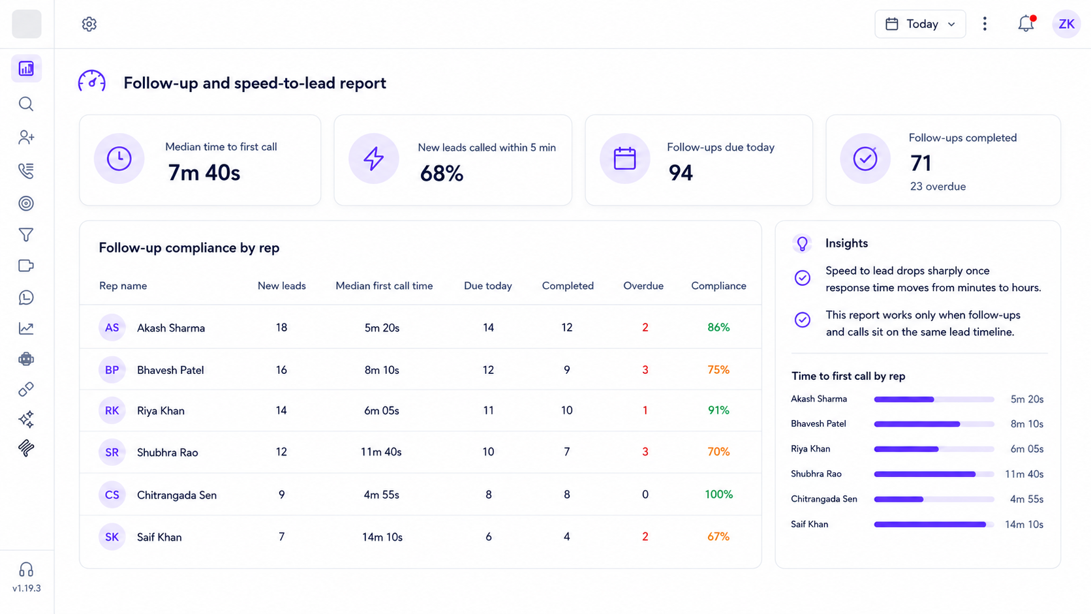The width and height of the screenshot is (1091, 614).
Task: Click the CS avatar for Chitrangada Sen
Action: pos(112,495)
